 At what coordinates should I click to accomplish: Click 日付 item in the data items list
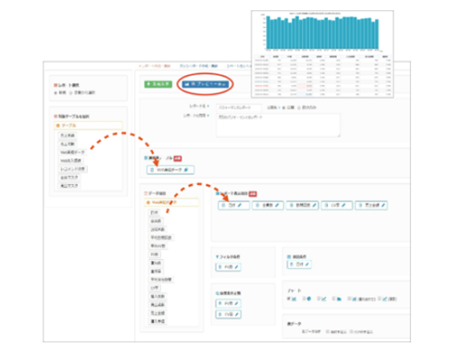[154, 213]
